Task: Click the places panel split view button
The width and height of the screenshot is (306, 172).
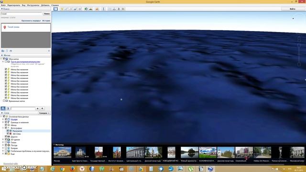Action: (x=8, y=108)
